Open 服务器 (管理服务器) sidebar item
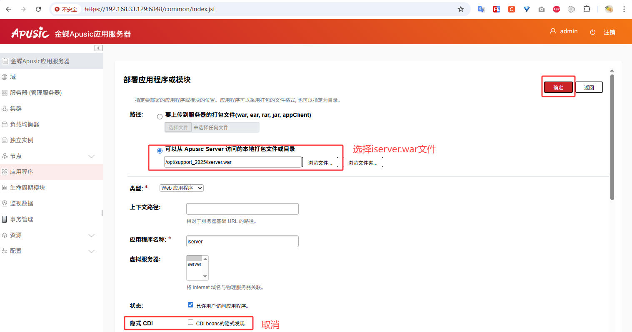Screen dimensions: 632x332 tap(52, 93)
